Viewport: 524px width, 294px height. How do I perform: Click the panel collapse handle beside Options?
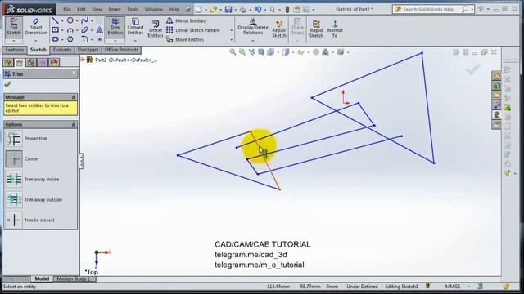tap(81, 161)
